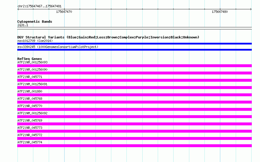The width and height of the screenshot is (260, 162).
Task: Click the right arrow end of the ruler
Action: pos(251,9)
